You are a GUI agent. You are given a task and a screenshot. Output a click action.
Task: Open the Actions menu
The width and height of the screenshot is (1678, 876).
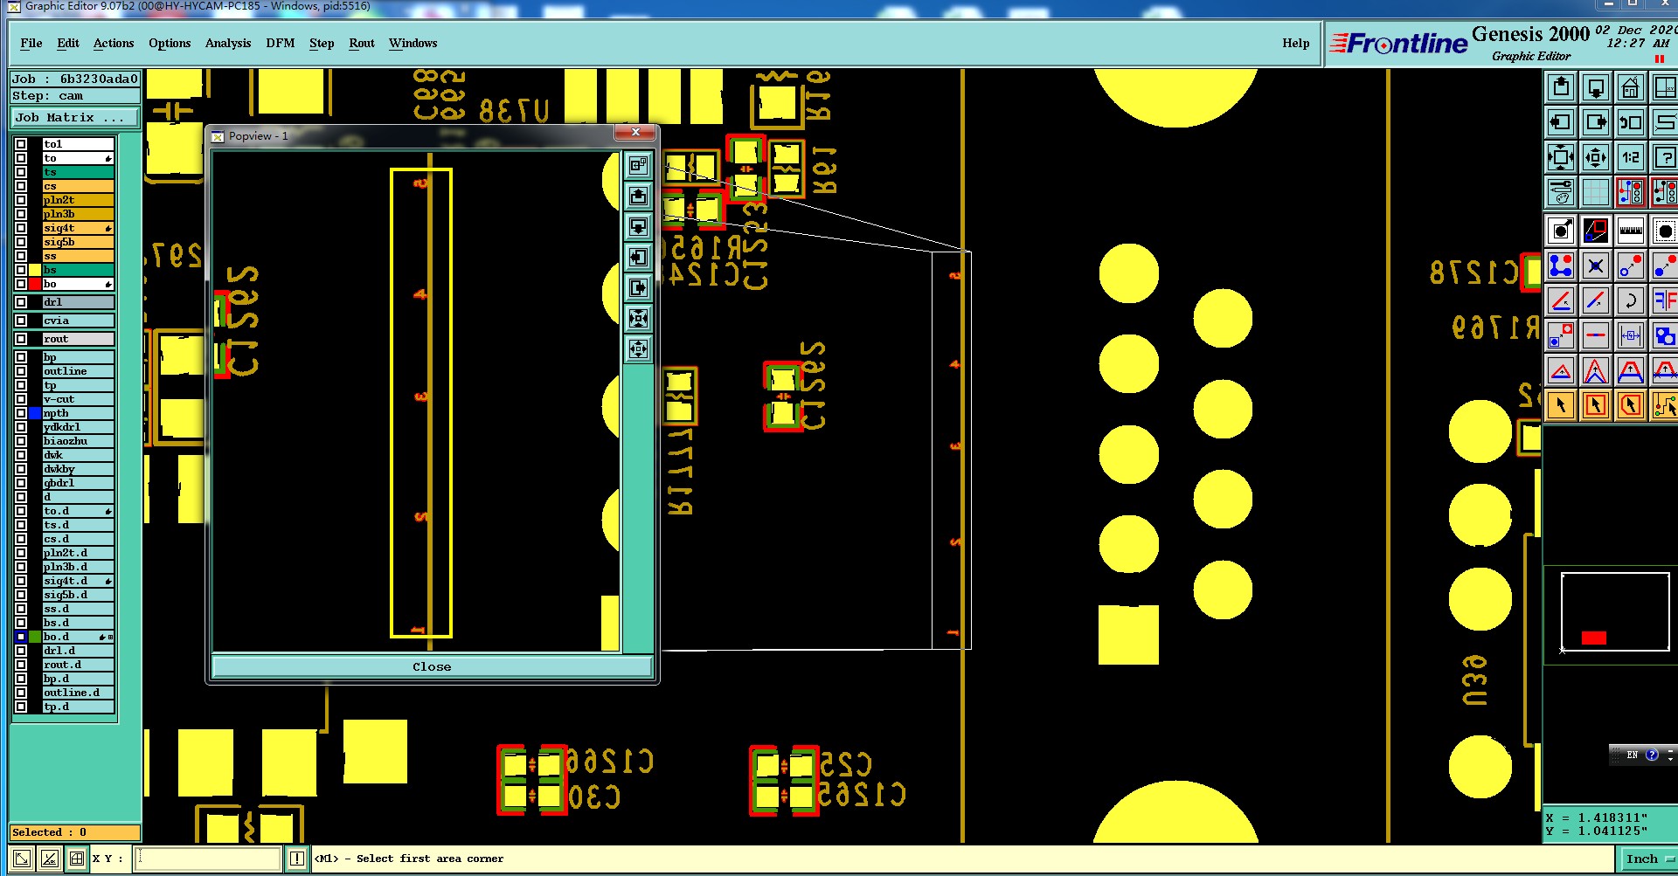[114, 43]
